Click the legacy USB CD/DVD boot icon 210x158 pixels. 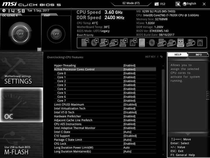171,43
